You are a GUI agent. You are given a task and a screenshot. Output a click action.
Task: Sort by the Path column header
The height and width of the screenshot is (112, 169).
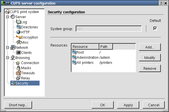(106, 47)
